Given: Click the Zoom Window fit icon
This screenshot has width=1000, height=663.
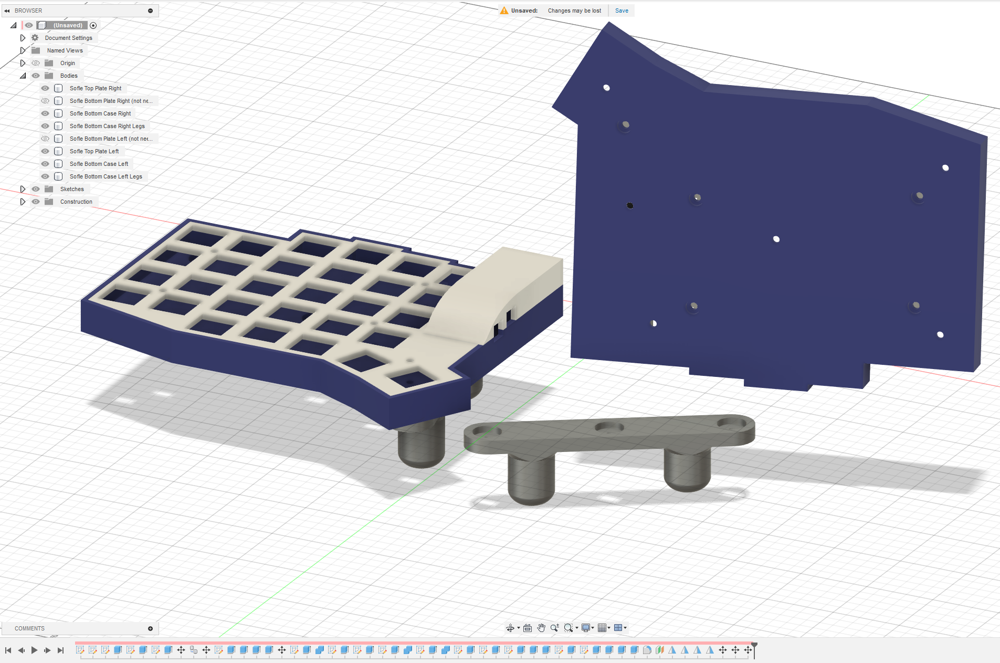Looking at the screenshot, I should tap(568, 628).
